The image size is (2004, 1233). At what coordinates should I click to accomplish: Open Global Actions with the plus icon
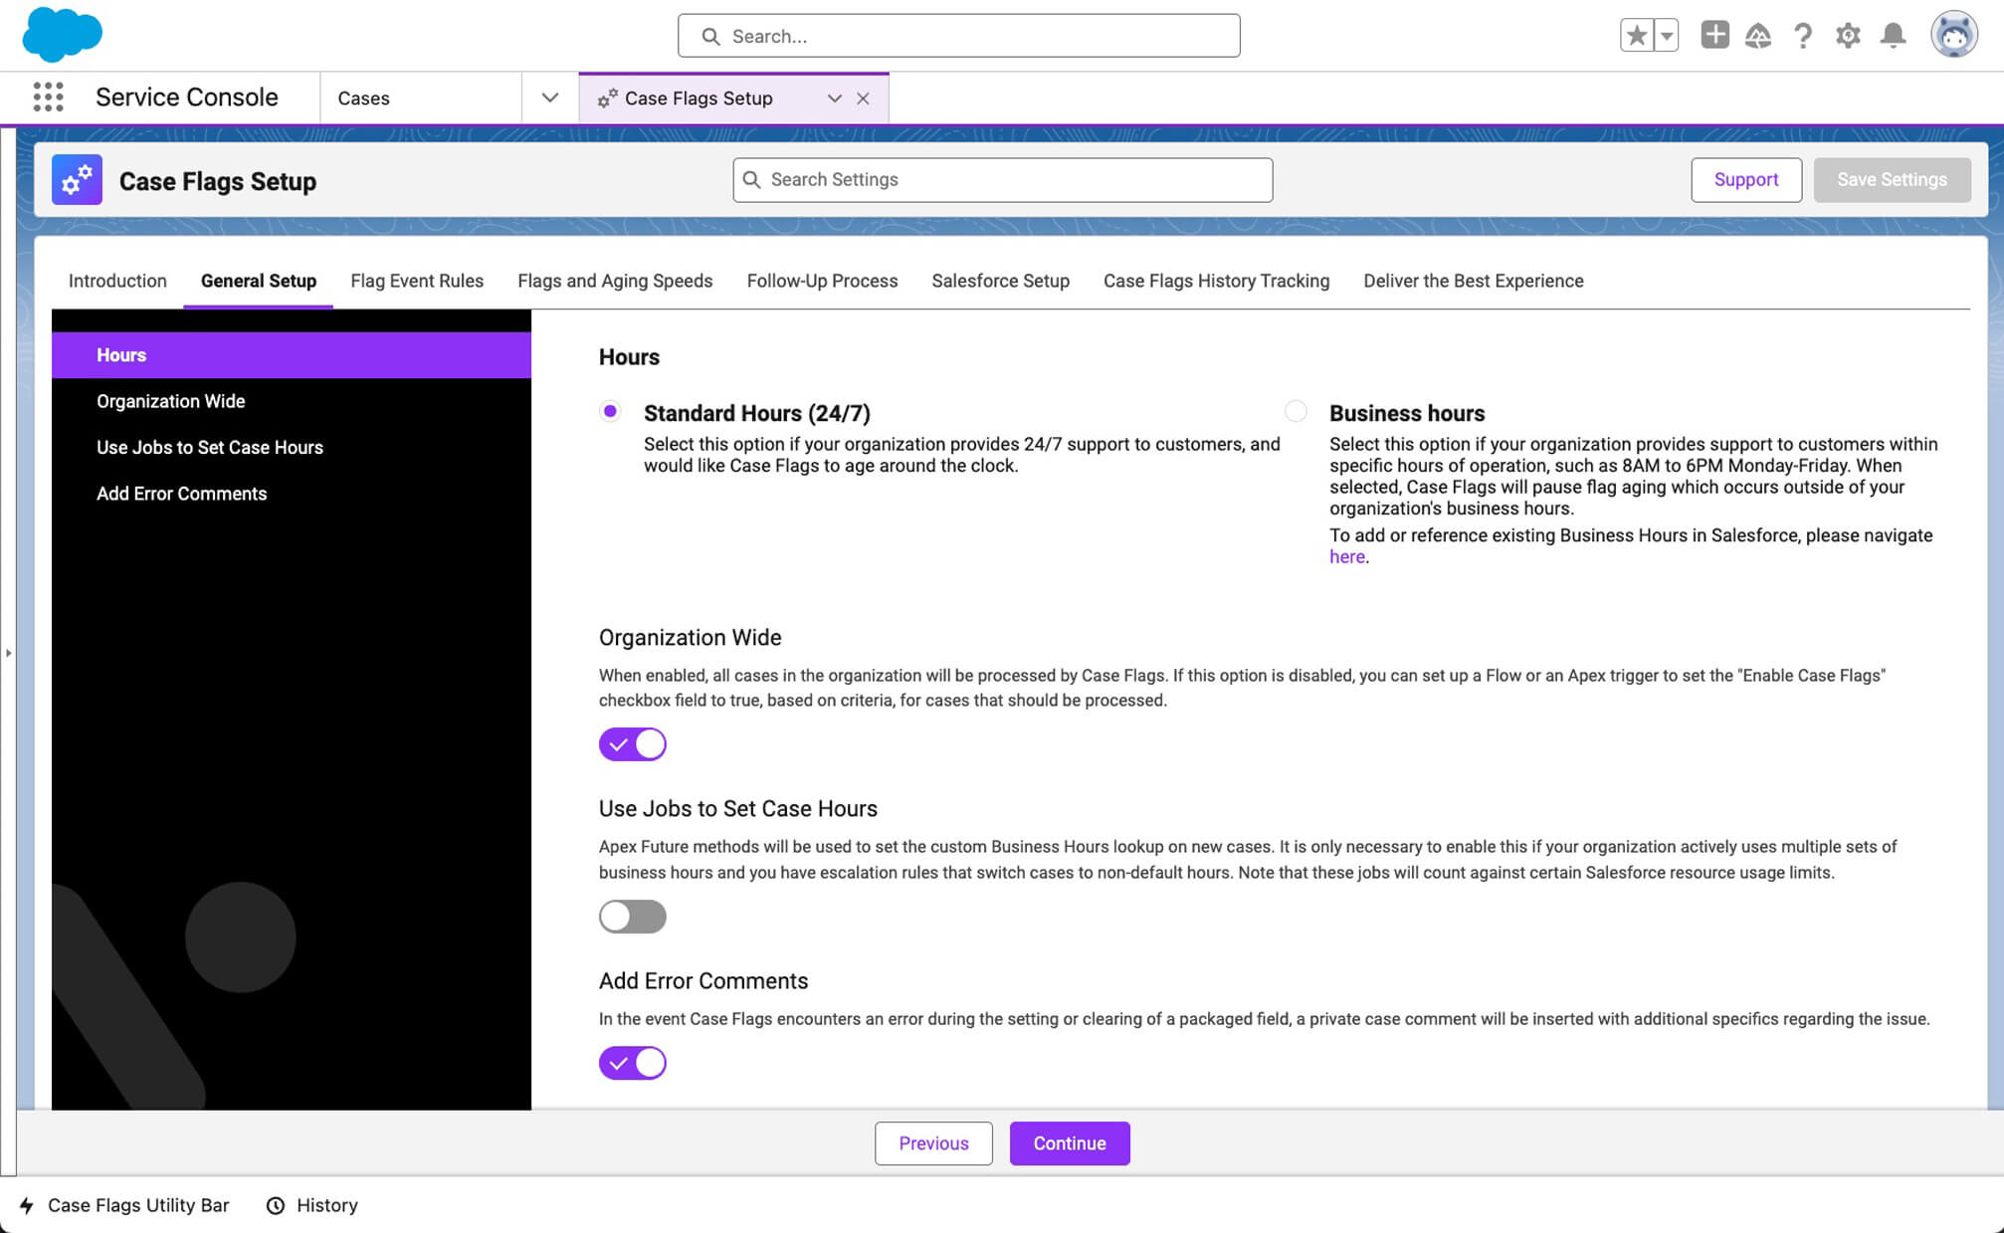pyautogui.click(x=1714, y=35)
